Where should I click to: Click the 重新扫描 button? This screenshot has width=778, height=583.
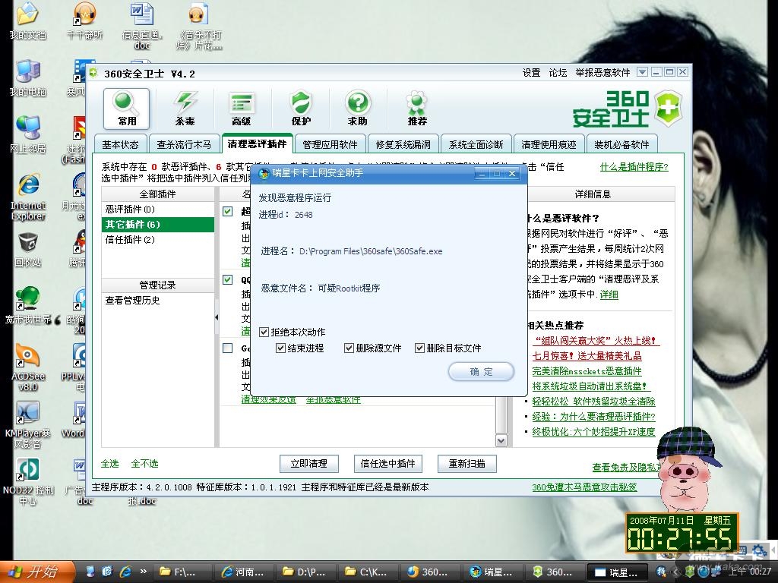[x=466, y=464]
